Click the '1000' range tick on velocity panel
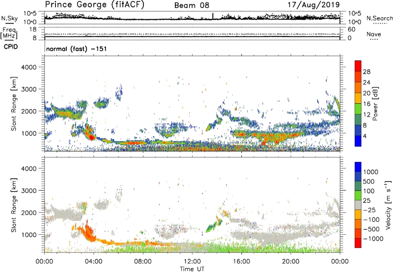This screenshot has height=272, width=393. [x=28, y=235]
